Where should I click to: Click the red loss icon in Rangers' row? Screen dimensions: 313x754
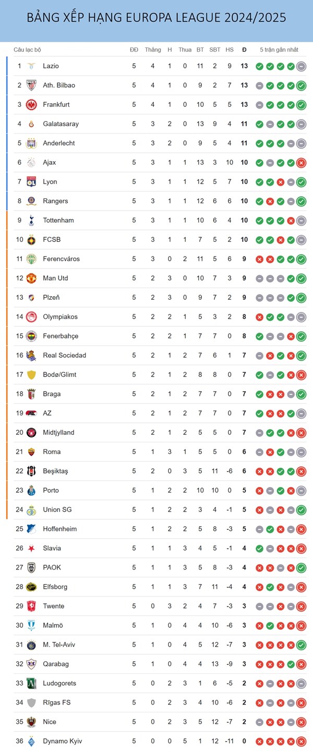pos(270,201)
